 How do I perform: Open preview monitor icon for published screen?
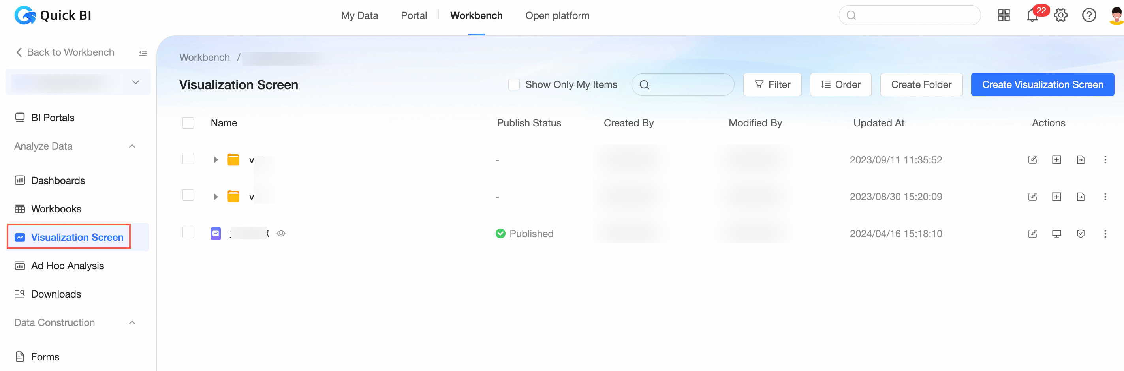pos(1056,234)
